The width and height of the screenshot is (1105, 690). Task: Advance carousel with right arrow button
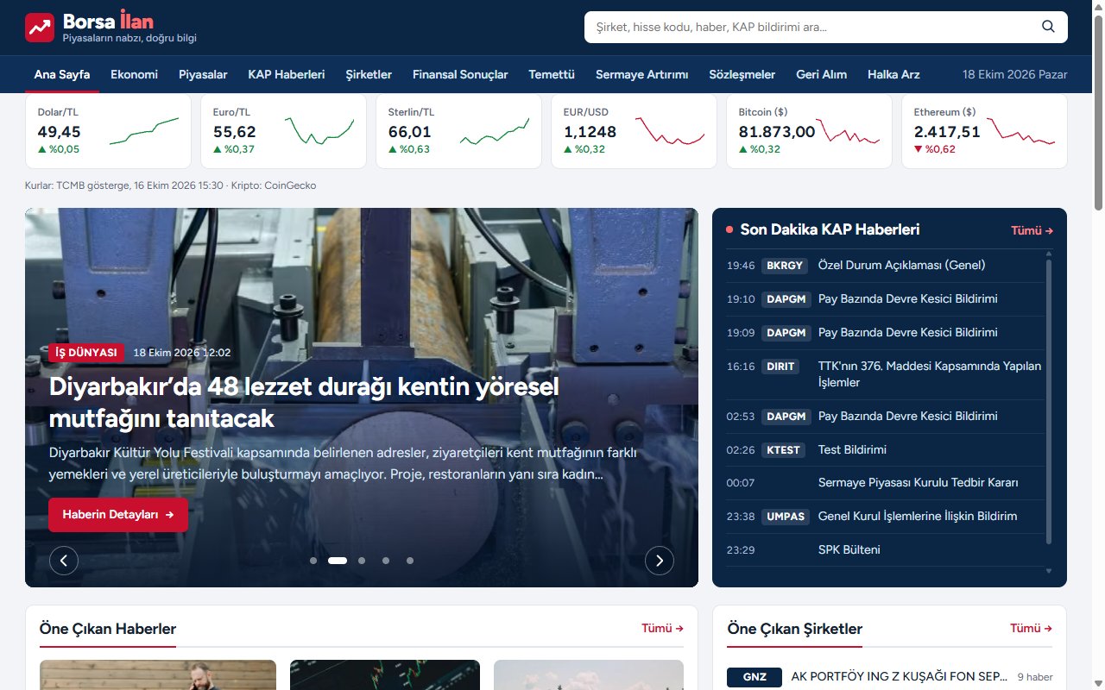[660, 561]
